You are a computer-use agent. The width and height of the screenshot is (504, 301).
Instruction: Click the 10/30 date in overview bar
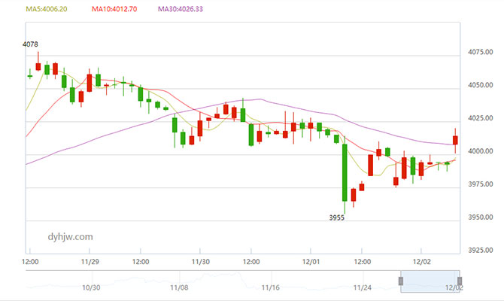click(91, 287)
